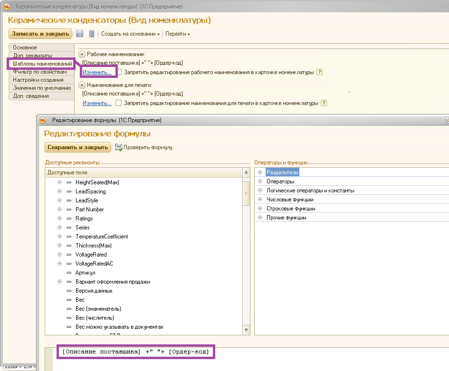Collapse the Рабочее наименование section arrow

pos(82,55)
